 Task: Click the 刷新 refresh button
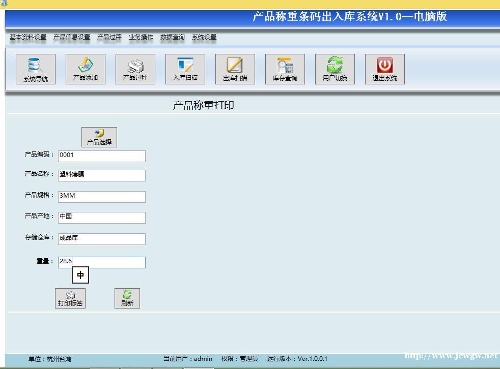(x=127, y=298)
